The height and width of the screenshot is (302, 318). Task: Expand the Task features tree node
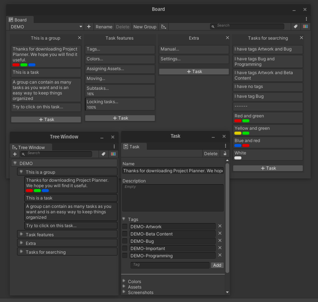pyautogui.click(x=21, y=234)
